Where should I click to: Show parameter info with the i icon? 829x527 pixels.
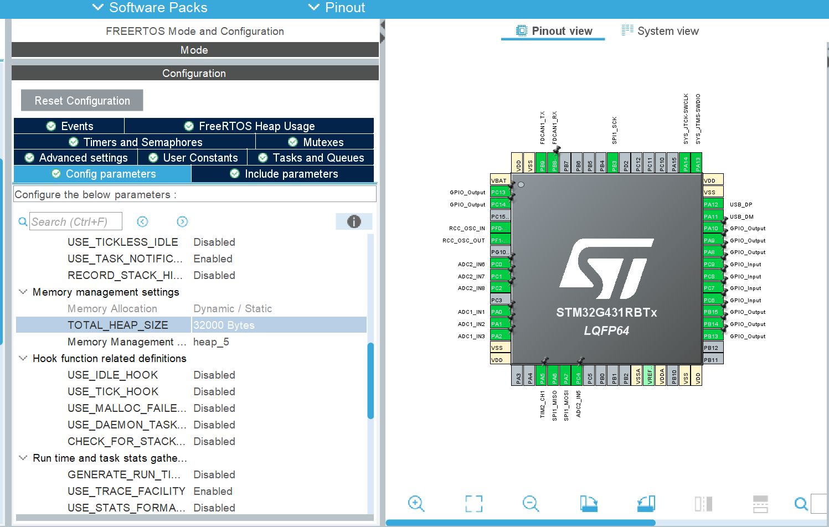point(354,221)
